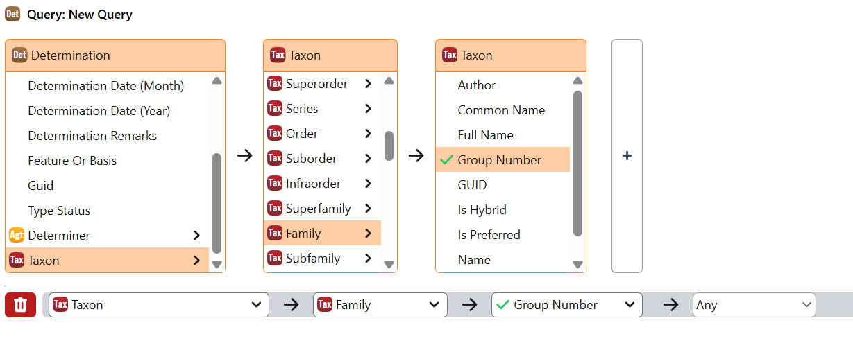This screenshot has width=853, height=350.
Task: Select the Is Hybrid field
Action: point(482,210)
